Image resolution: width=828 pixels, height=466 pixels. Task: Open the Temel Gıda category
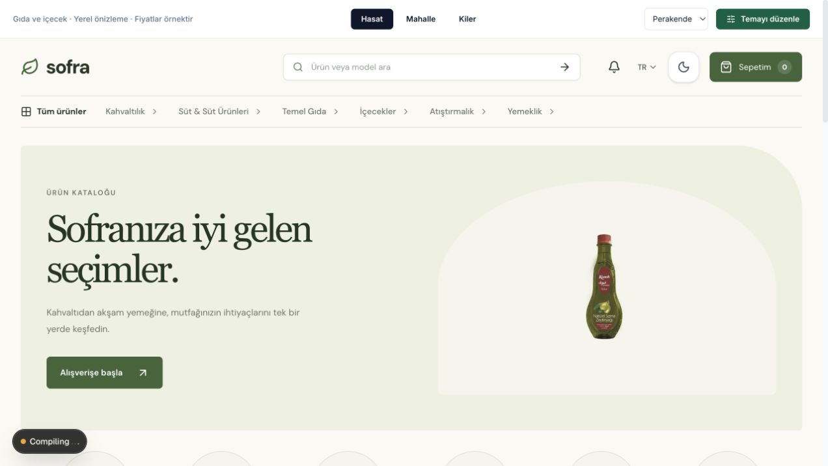click(304, 111)
